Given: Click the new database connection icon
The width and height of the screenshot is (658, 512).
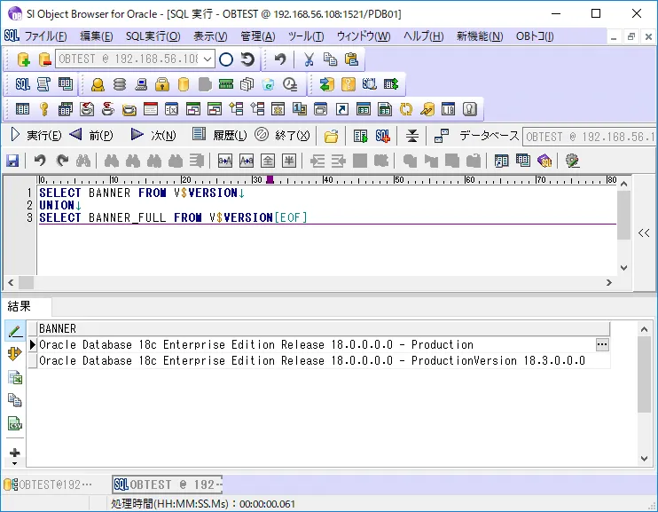Looking at the screenshot, I should (23, 59).
